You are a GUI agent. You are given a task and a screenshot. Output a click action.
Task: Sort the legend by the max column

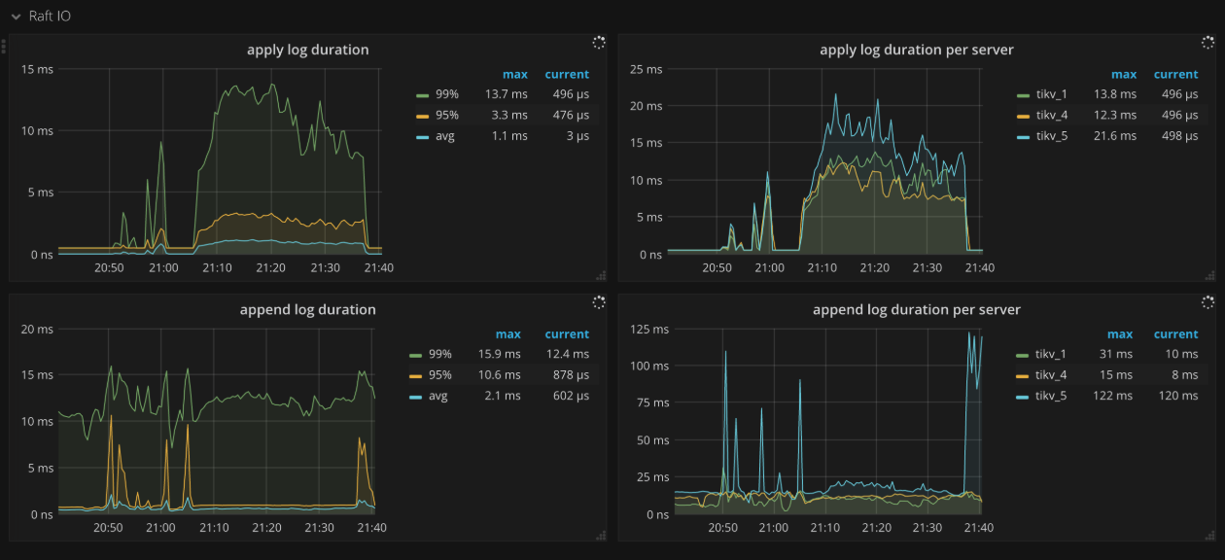point(515,74)
